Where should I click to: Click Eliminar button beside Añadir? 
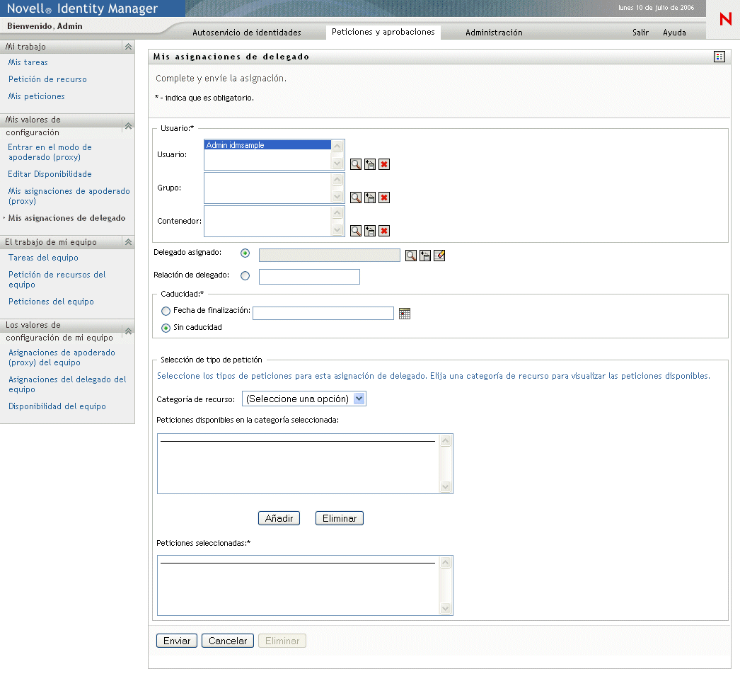coord(340,518)
